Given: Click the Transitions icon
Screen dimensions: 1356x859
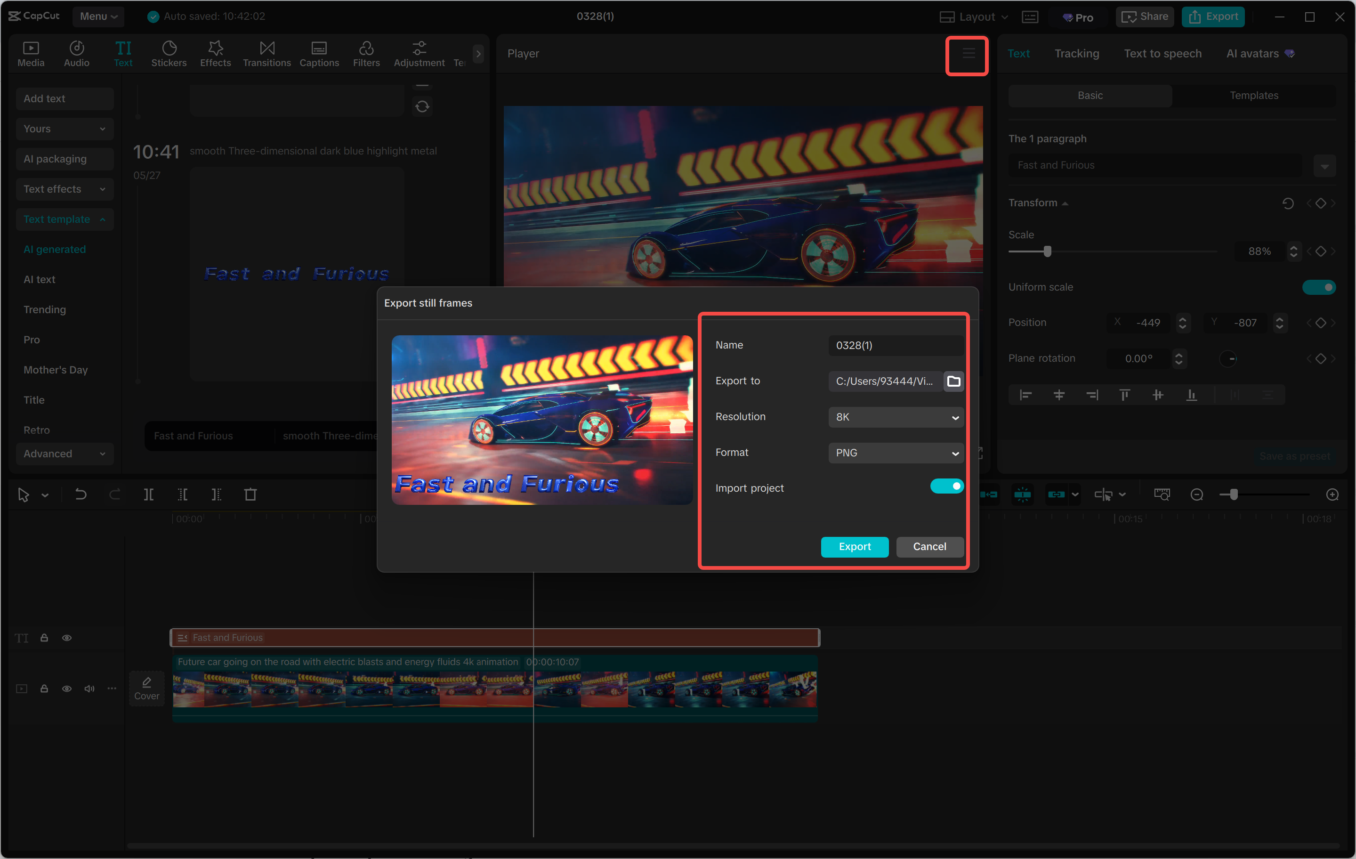Looking at the screenshot, I should [267, 54].
